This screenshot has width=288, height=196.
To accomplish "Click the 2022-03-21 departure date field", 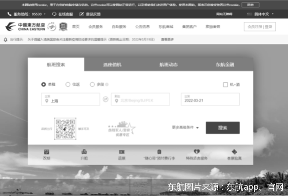I will click(211, 99).
